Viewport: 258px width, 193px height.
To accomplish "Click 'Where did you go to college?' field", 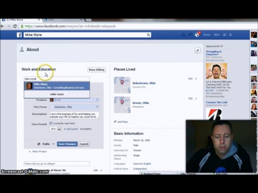I will coord(57,164).
